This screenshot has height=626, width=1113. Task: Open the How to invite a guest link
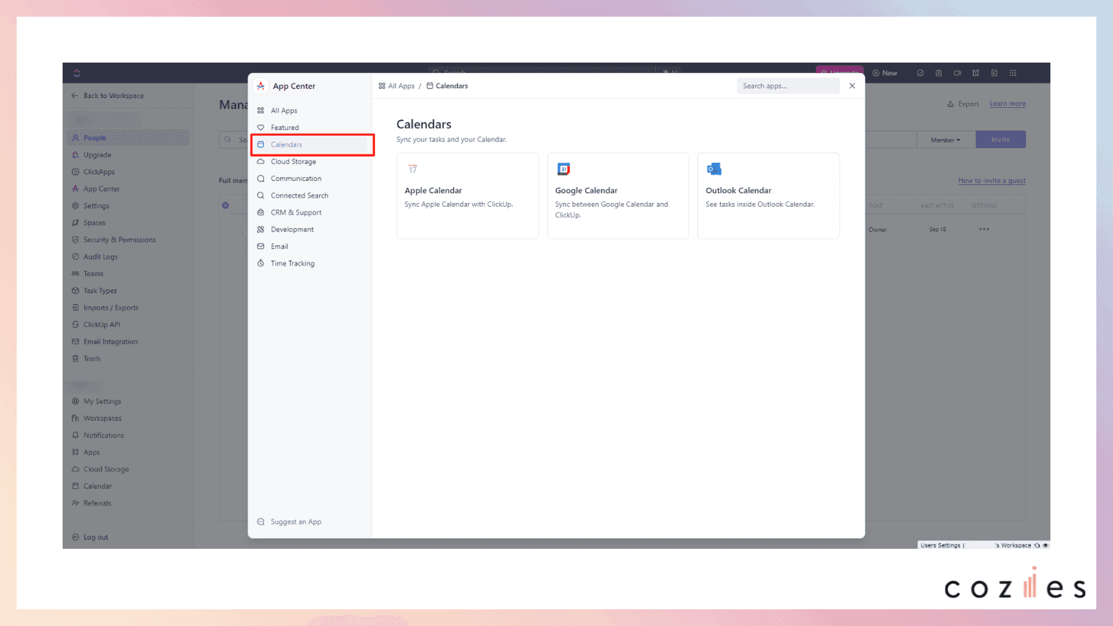click(x=992, y=181)
